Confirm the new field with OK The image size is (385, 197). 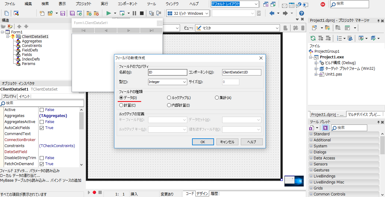tap(203, 142)
